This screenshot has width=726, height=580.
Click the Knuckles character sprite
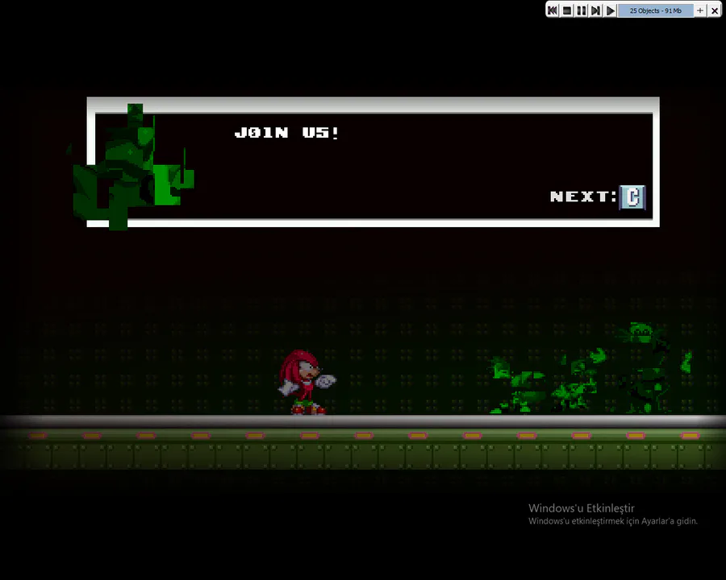307,382
